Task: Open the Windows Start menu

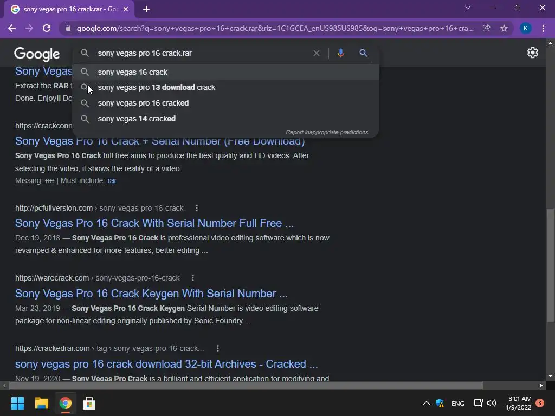Action: (x=17, y=403)
